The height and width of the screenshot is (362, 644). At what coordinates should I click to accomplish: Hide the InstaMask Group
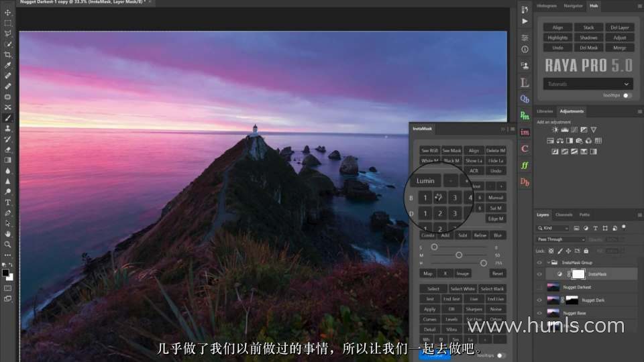click(539, 263)
